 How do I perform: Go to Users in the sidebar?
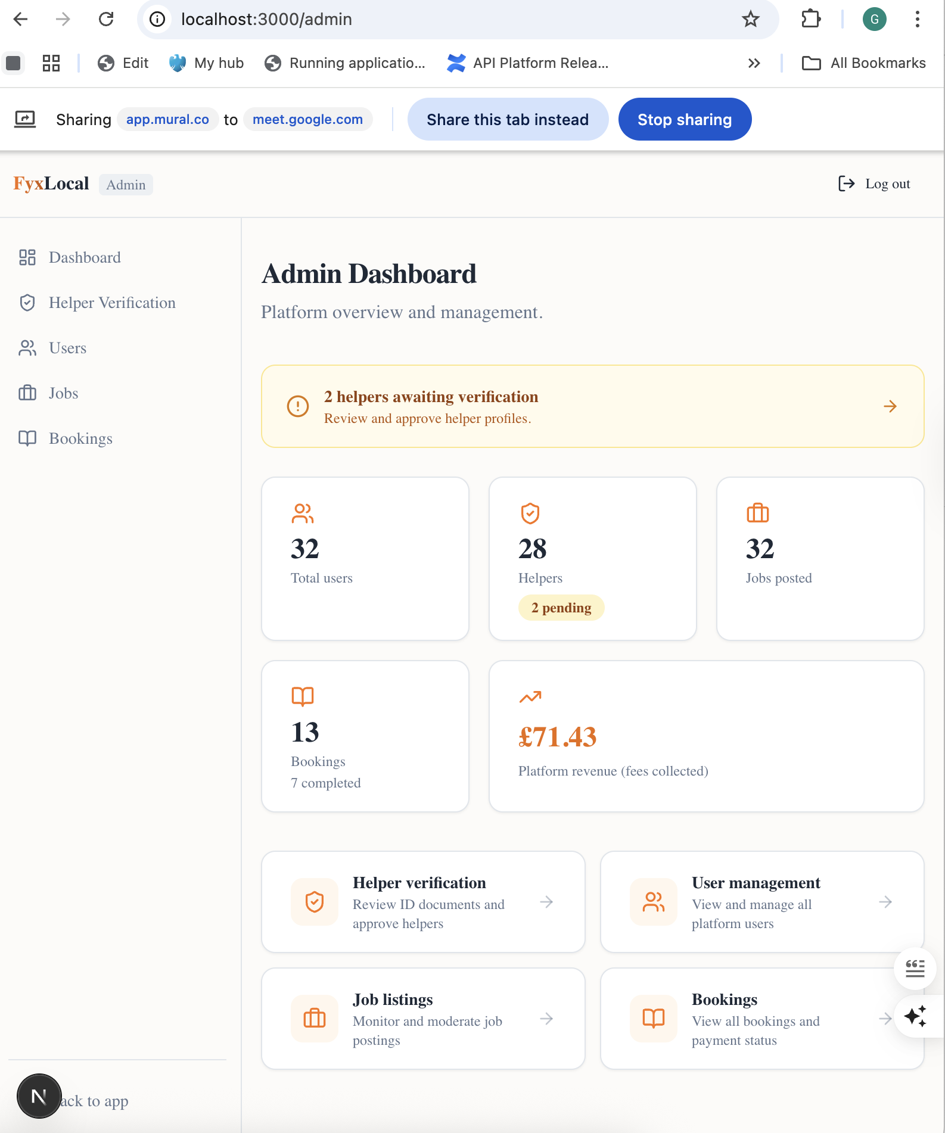coord(67,348)
